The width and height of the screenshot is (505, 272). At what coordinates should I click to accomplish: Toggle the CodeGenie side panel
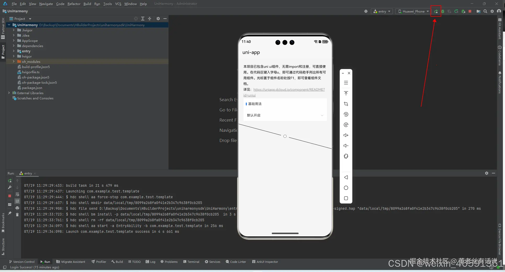pos(500,55)
